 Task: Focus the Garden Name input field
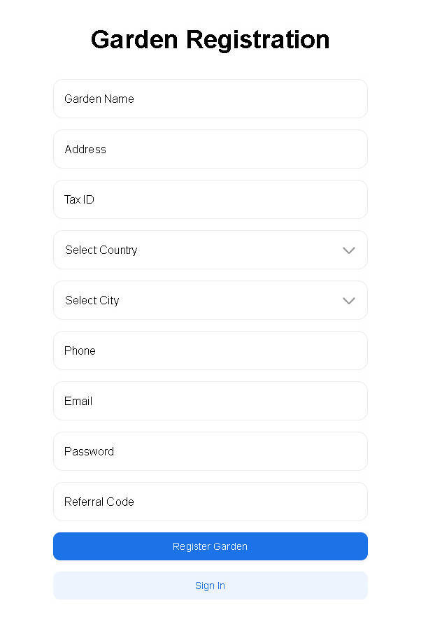[x=210, y=99]
